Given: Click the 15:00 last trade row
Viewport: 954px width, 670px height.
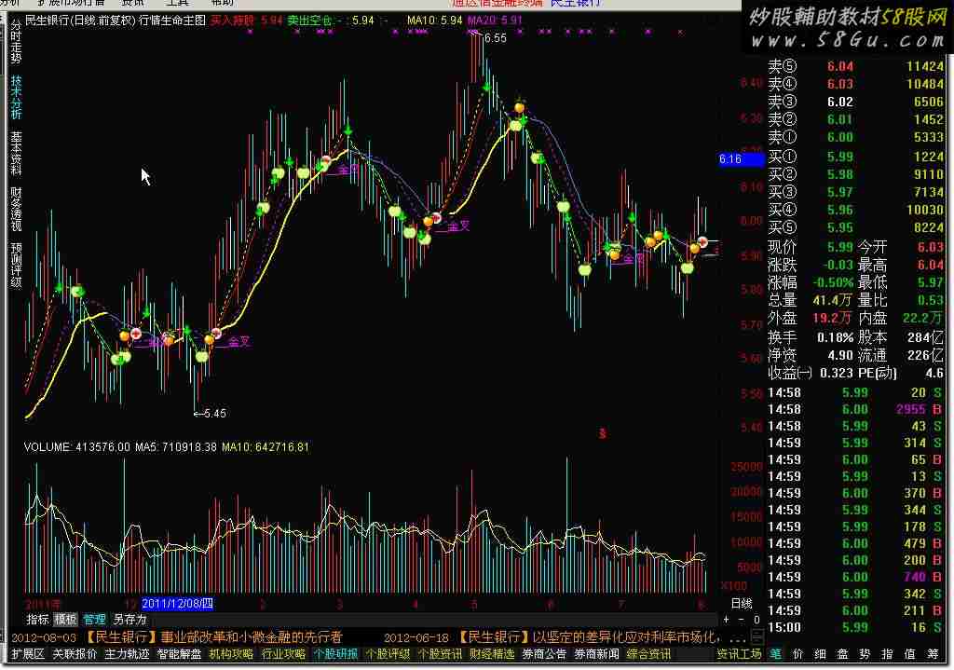Looking at the screenshot, I should click(x=855, y=627).
